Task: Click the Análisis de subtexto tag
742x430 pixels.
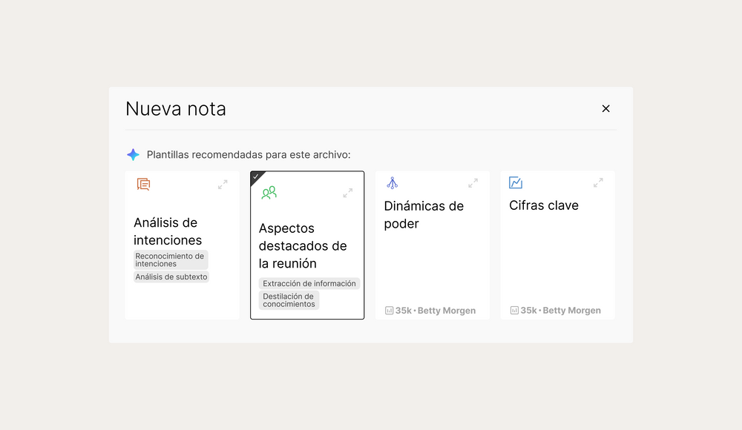Action: coord(171,277)
